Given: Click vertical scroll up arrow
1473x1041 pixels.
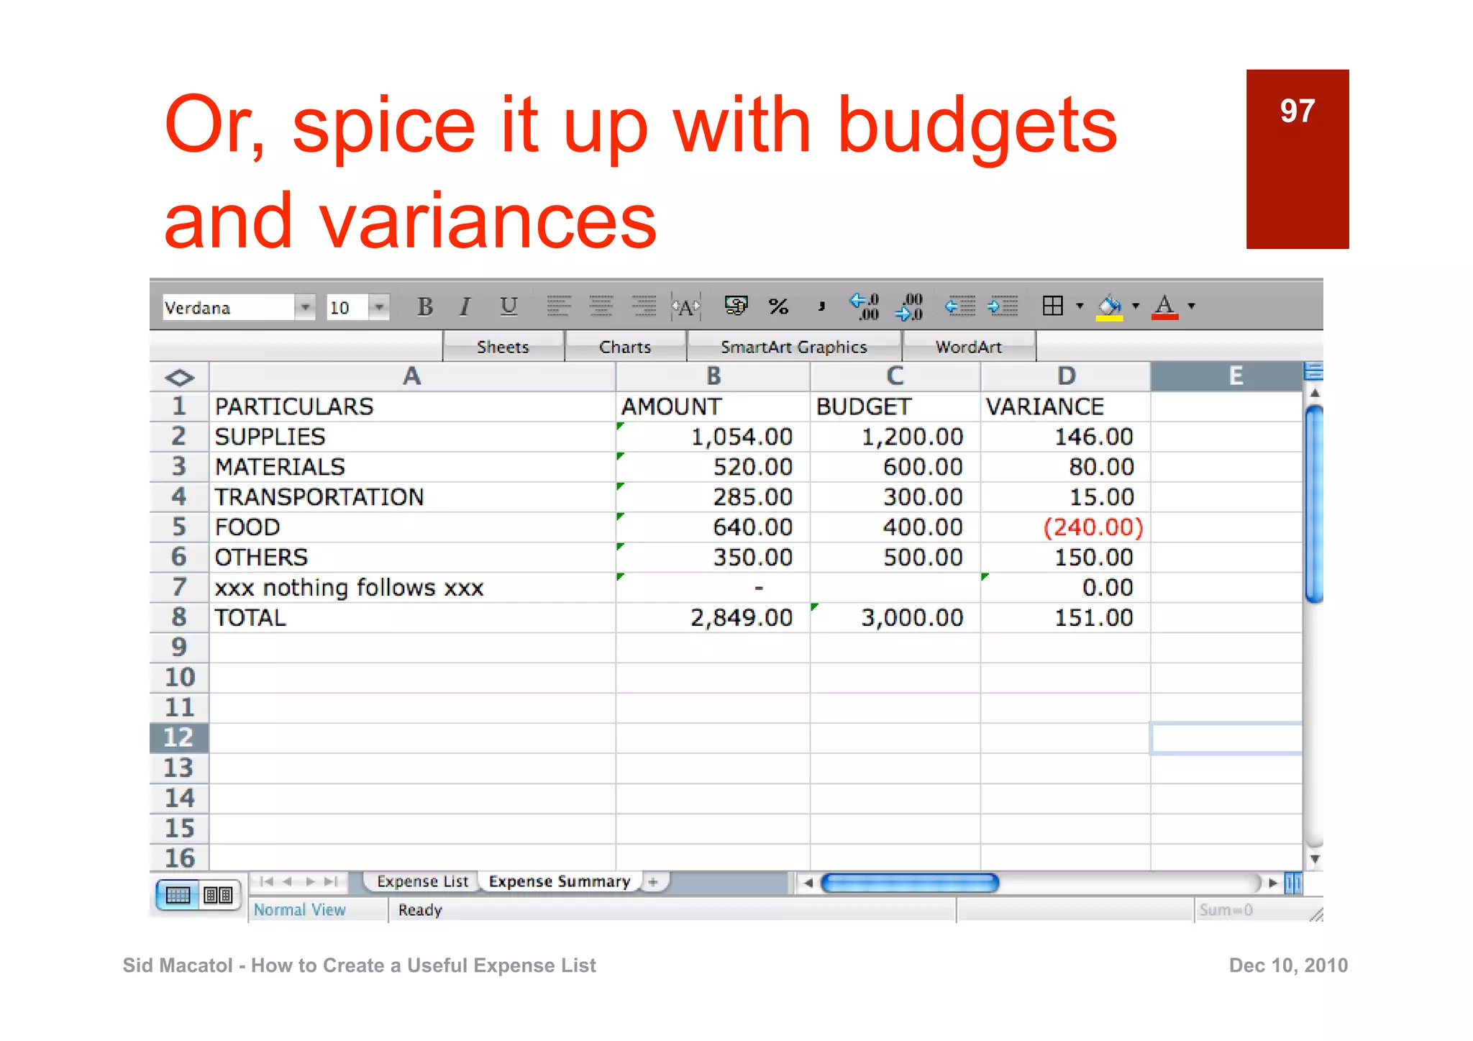Looking at the screenshot, I should click(1314, 394).
